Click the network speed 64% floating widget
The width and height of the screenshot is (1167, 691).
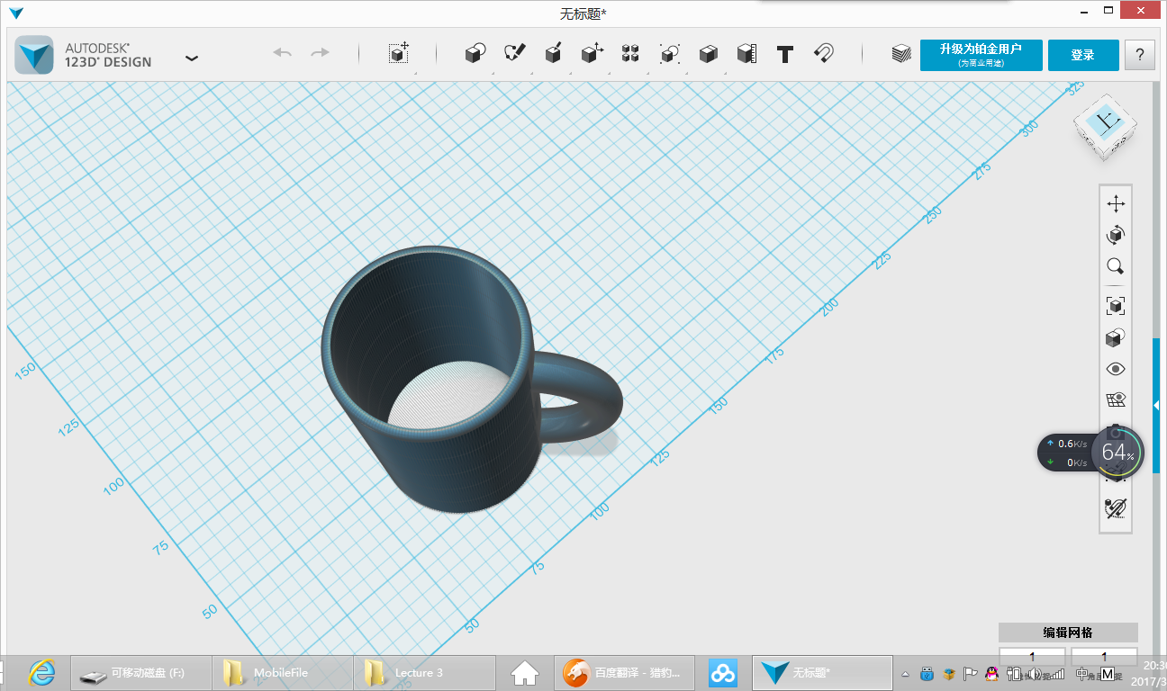1090,452
